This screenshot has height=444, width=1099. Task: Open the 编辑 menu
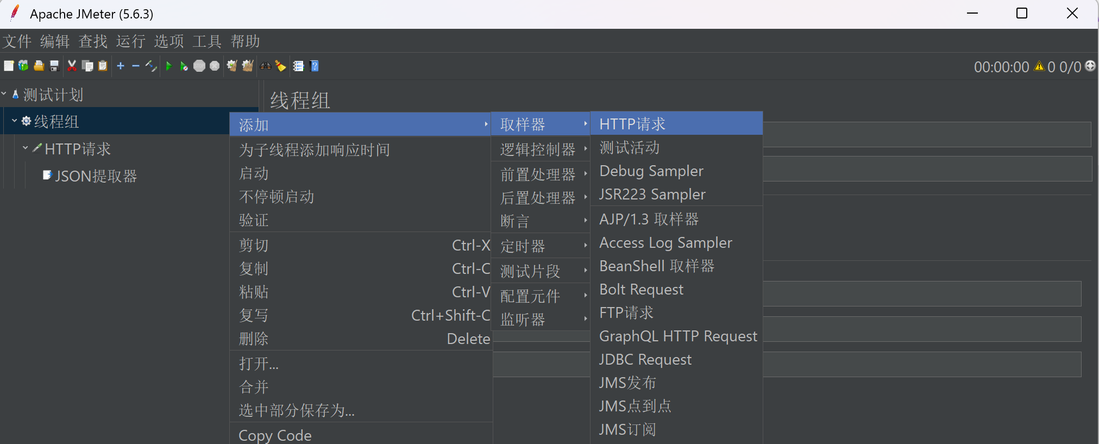[55, 41]
